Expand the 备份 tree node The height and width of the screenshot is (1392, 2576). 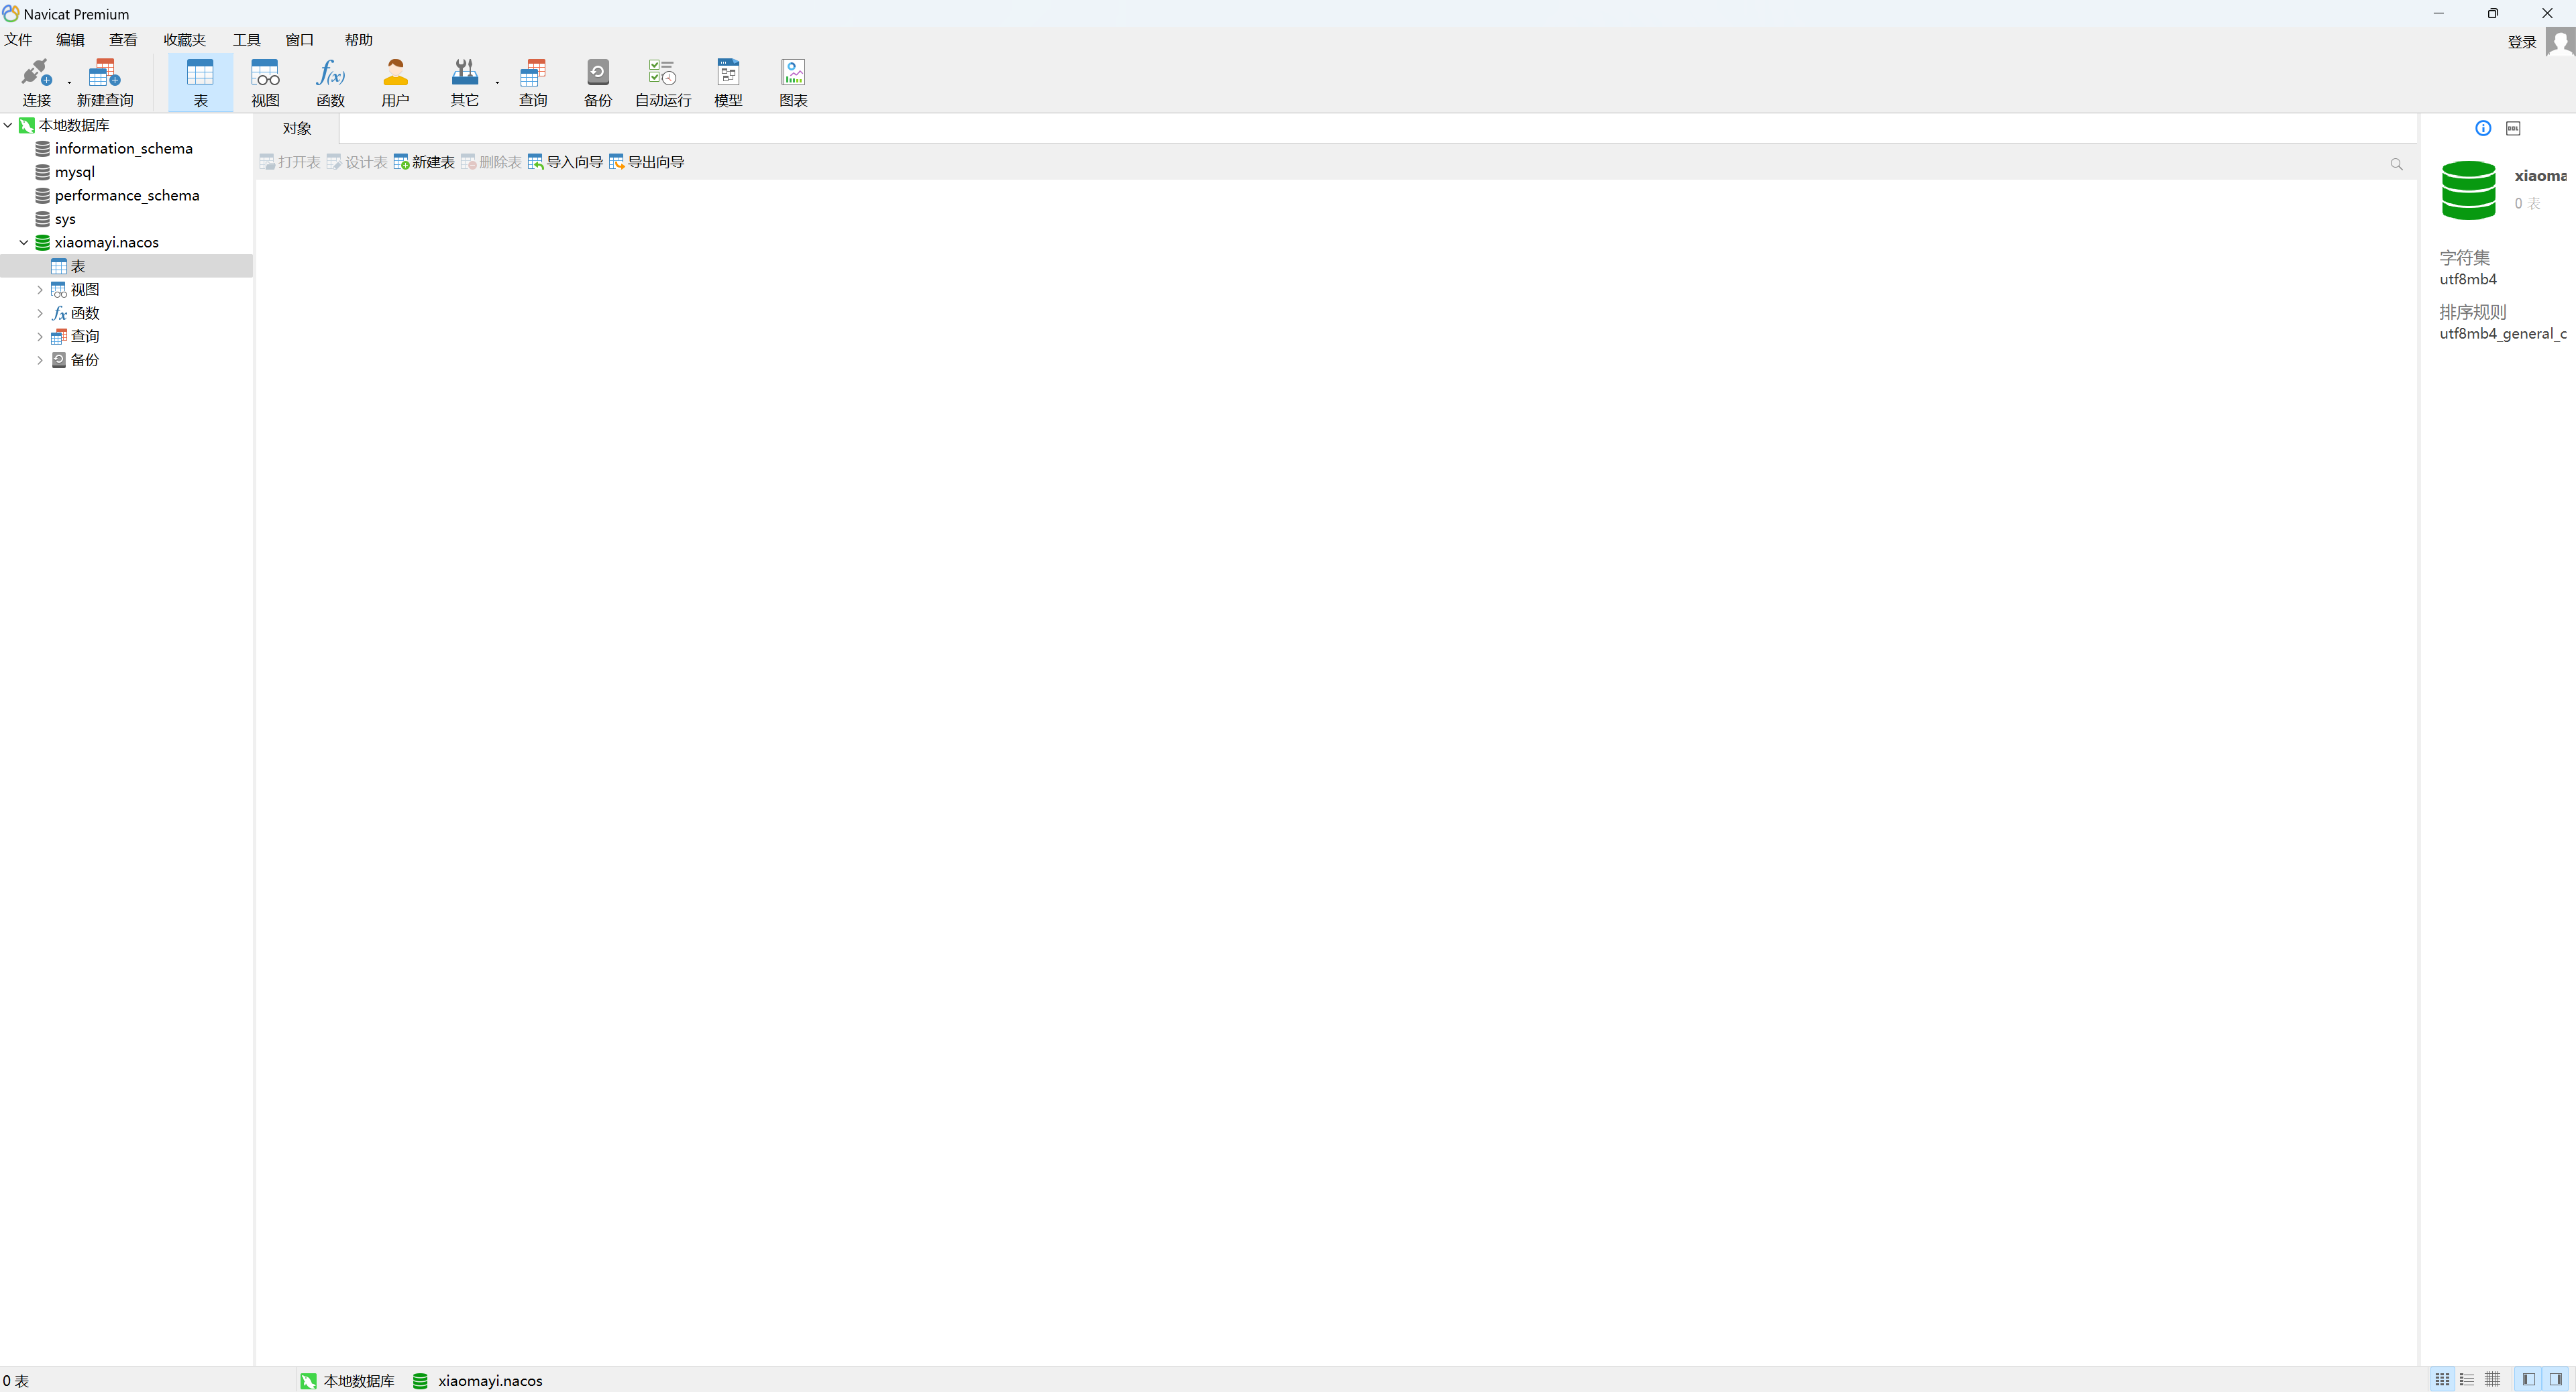40,360
